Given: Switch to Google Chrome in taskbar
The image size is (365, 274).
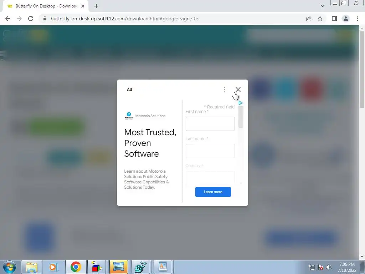Looking at the screenshot, I should (x=76, y=267).
